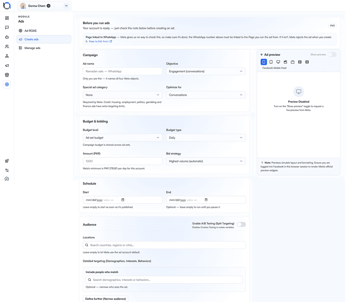Enable A/B Testing split targeting switch
The image size is (346, 302).
(x=241, y=224)
